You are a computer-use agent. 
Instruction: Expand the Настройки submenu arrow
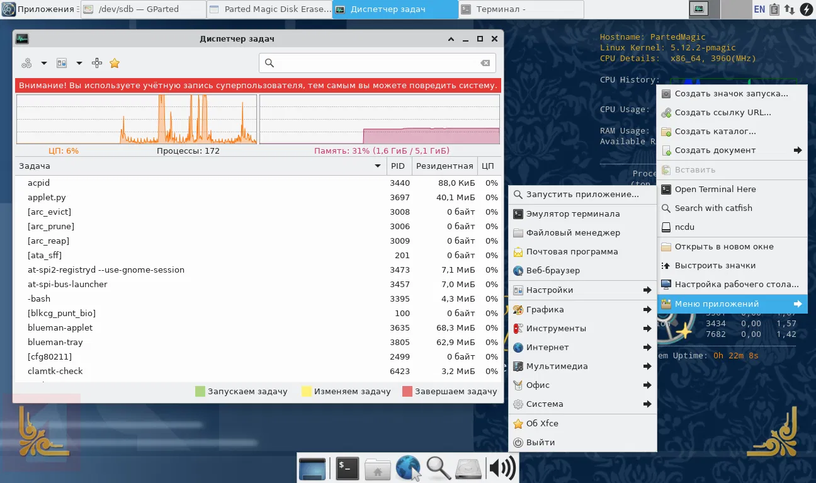pyautogui.click(x=647, y=290)
